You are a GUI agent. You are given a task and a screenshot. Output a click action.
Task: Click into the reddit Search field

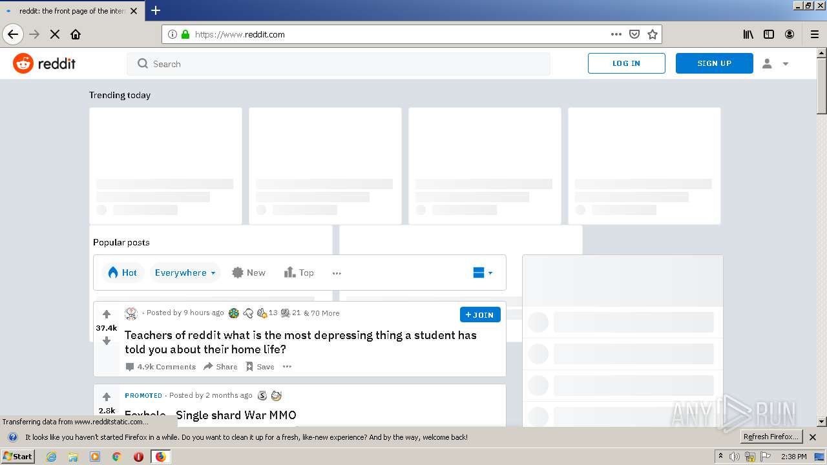pos(339,64)
